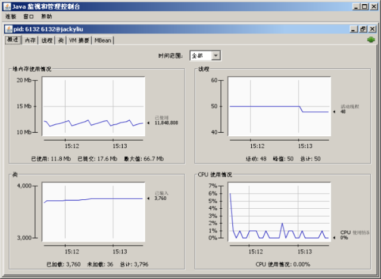Click the 已提交: 17.6 Mb text

[x=97, y=159]
